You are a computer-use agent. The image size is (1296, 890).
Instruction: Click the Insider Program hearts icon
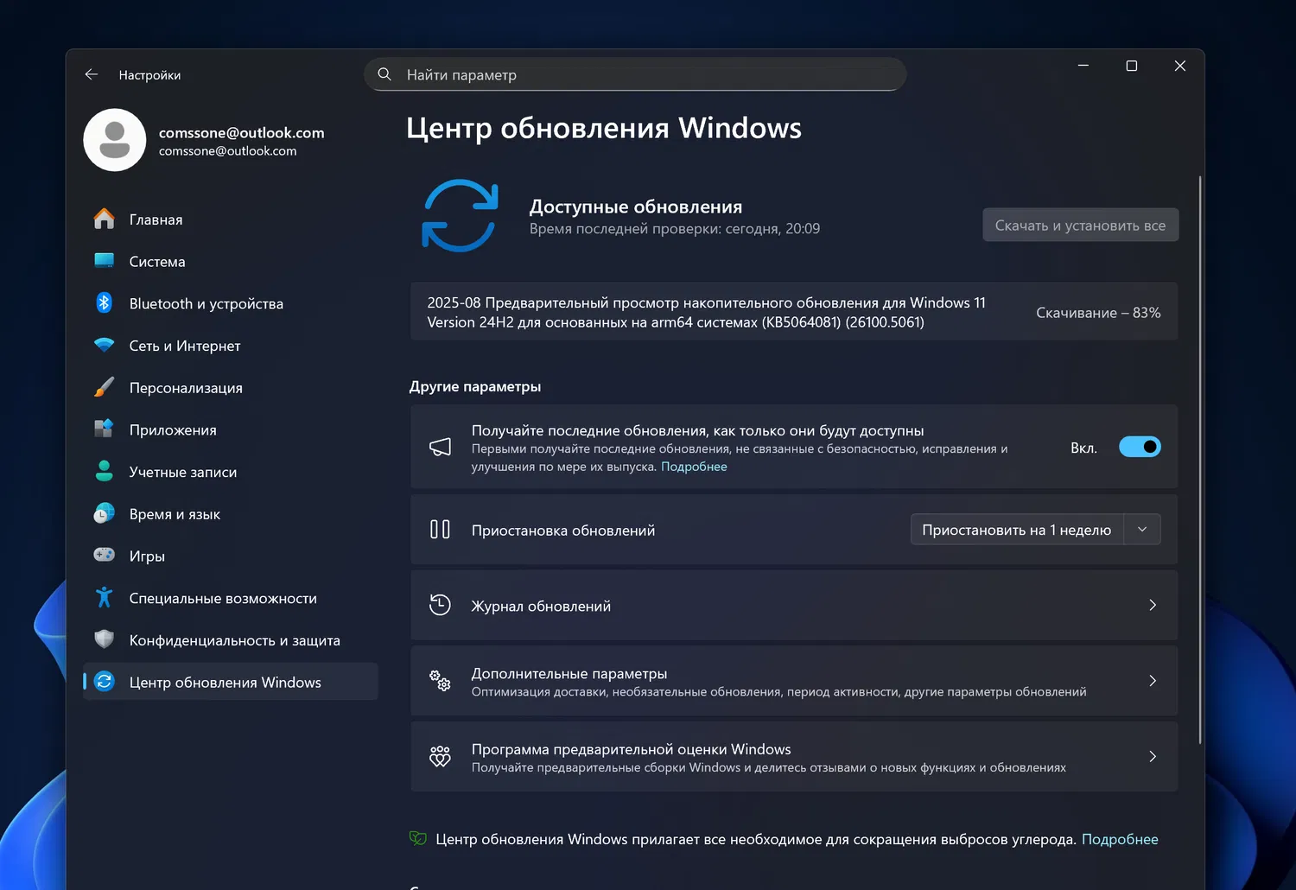[x=441, y=756]
